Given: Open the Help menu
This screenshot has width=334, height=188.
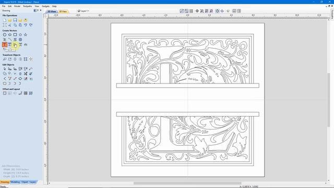Looking at the screenshot, I should click(x=54, y=6).
